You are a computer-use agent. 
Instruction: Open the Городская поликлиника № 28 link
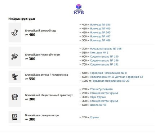click(110, 81)
